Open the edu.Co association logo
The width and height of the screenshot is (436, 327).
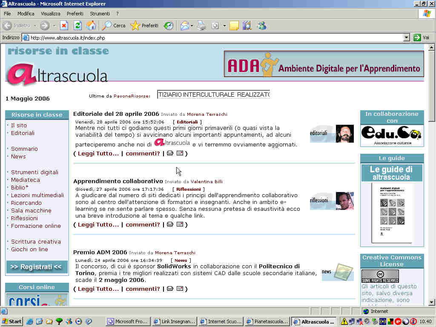392,136
